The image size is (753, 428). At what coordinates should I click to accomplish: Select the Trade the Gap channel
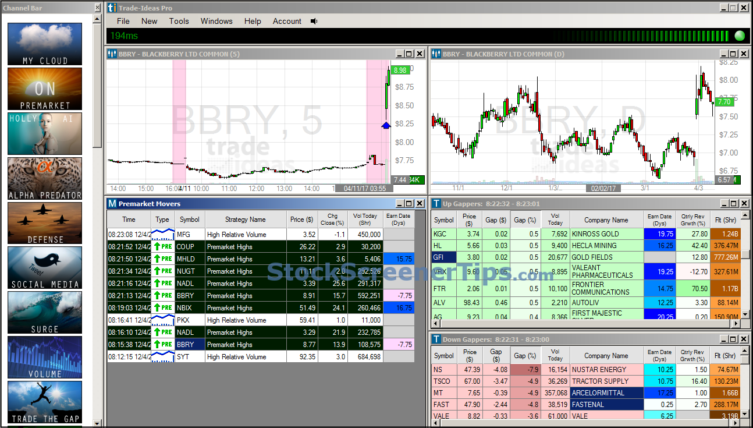(45, 402)
